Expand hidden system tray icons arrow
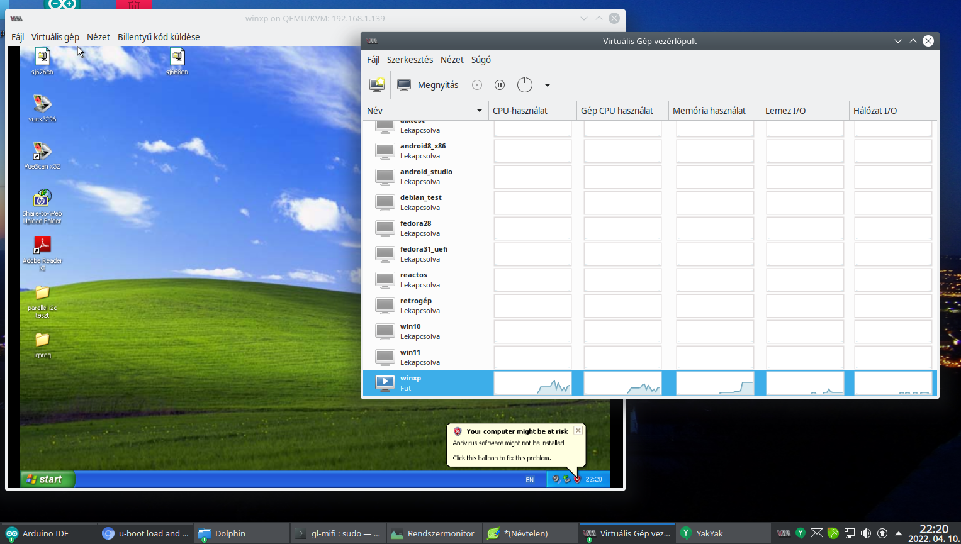 coord(899,533)
